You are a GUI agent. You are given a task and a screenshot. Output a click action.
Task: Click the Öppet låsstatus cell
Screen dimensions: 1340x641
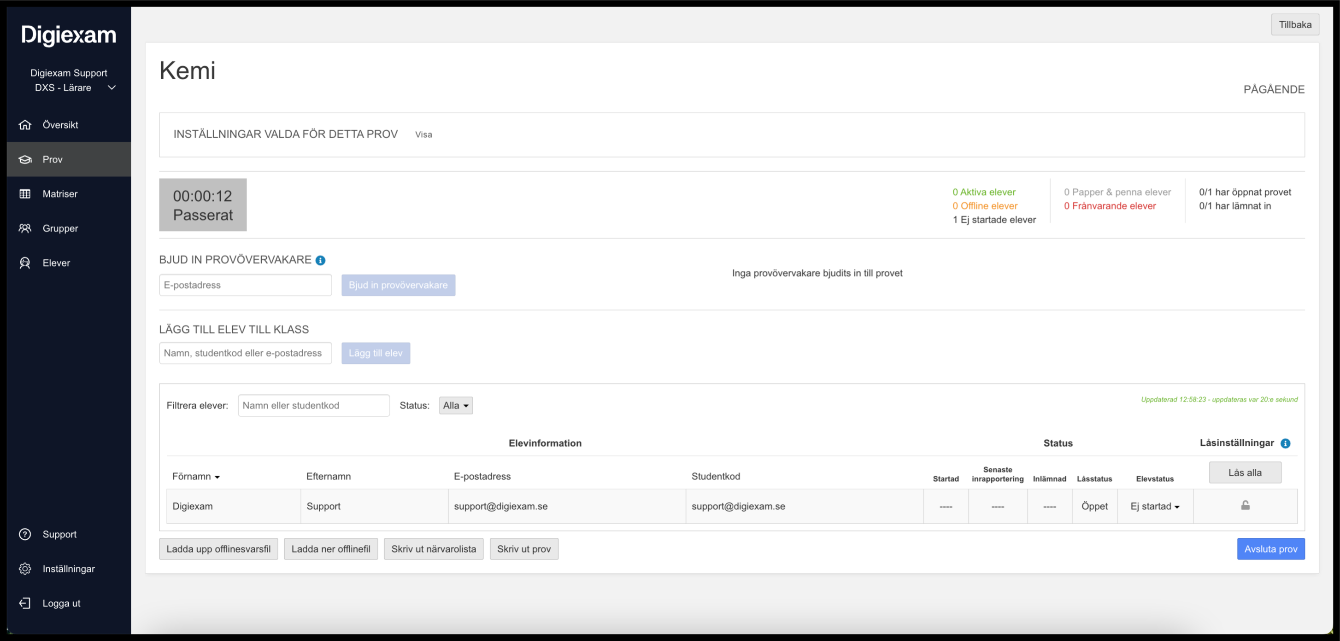1094,507
